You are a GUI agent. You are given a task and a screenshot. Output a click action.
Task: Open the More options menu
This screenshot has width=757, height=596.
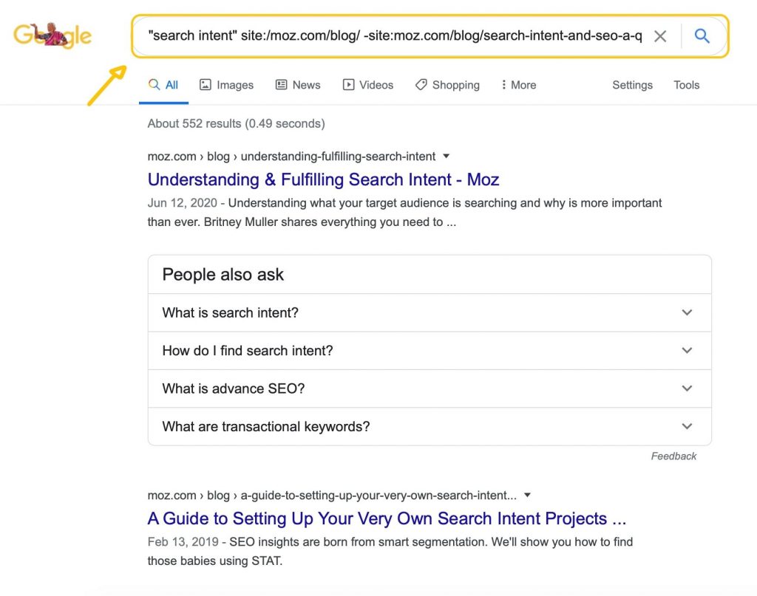point(518,85)
